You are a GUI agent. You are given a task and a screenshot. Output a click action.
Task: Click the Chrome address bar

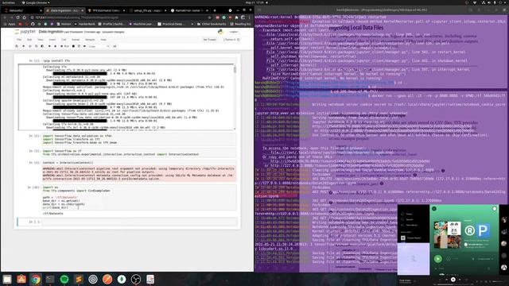click(120, 17)
